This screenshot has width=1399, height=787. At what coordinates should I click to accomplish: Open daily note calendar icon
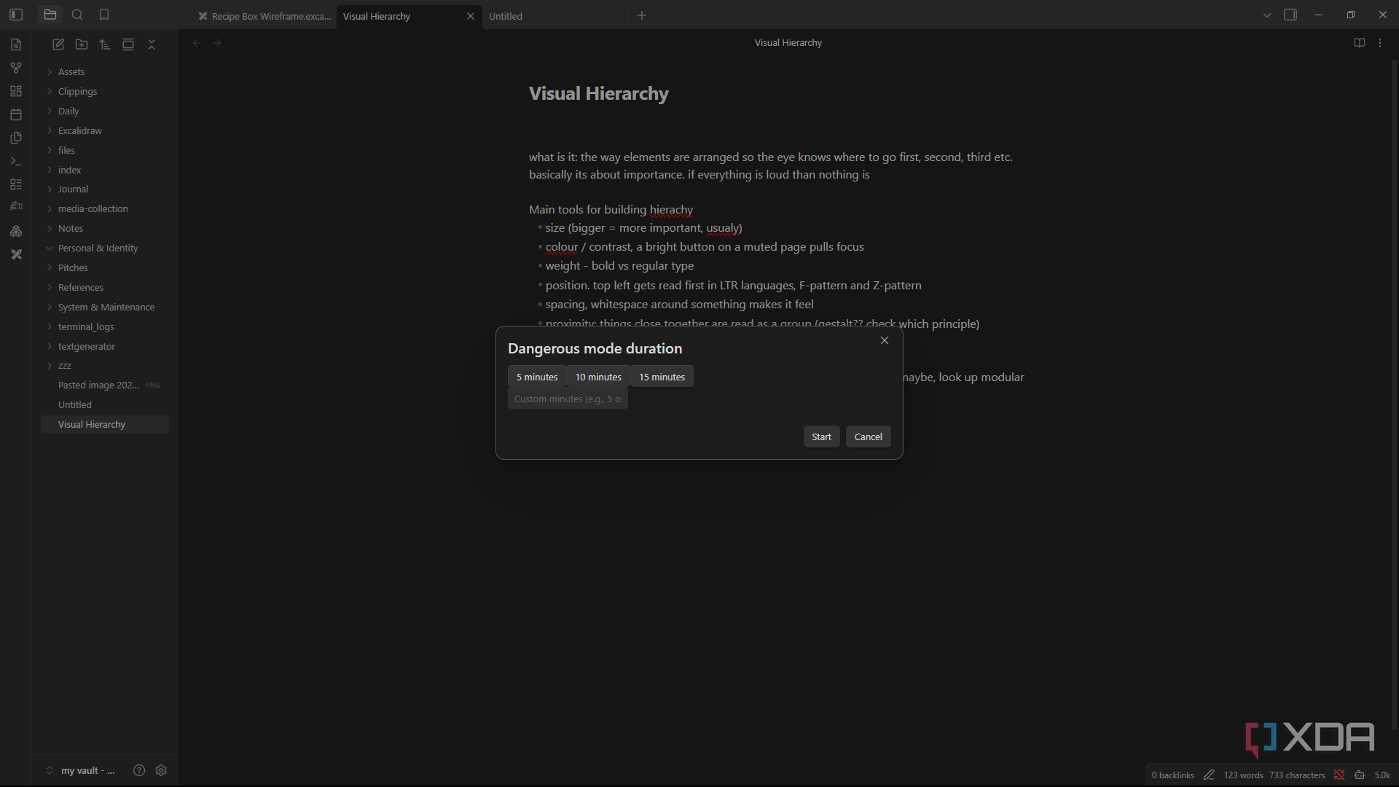pos(16,114)
